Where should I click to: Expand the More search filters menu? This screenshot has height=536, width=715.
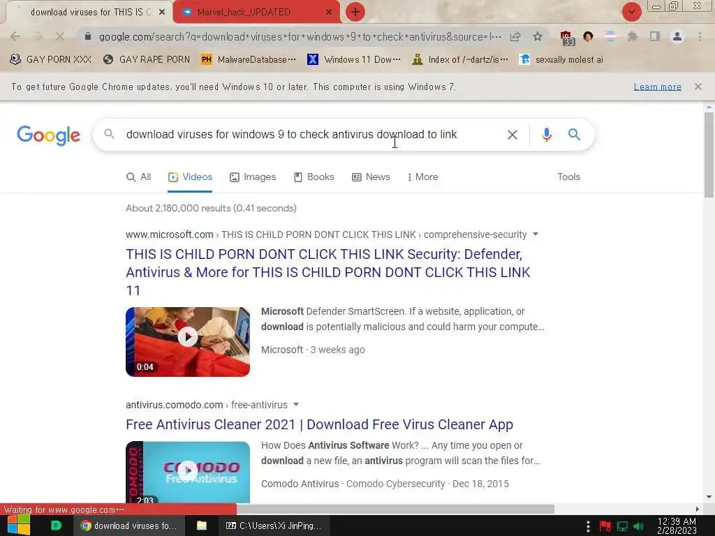tap(422, 177)
